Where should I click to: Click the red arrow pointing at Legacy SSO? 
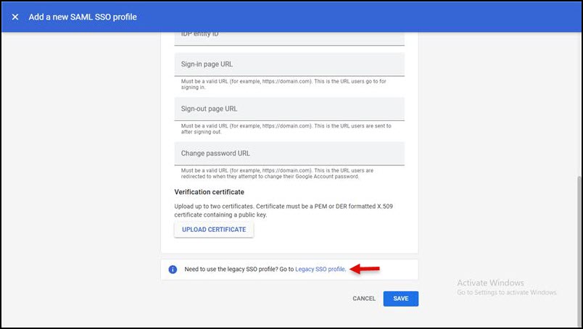click(365, 269)
